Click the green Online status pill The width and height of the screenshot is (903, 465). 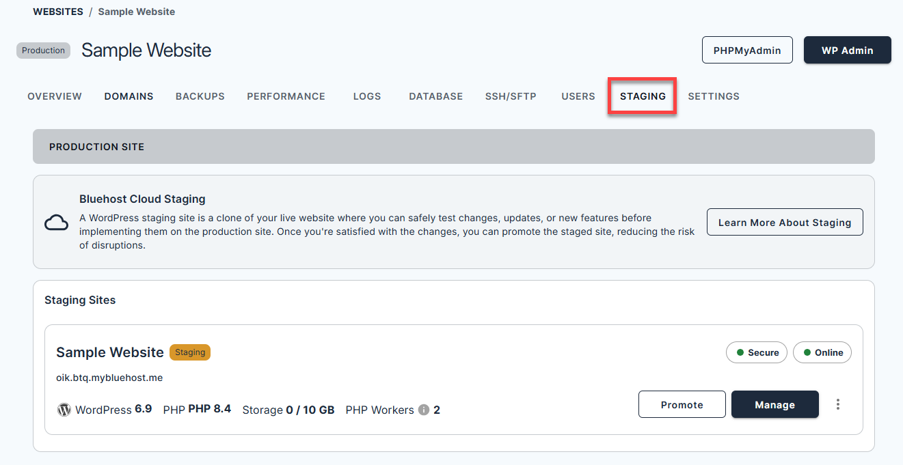[x=822, y=352]
